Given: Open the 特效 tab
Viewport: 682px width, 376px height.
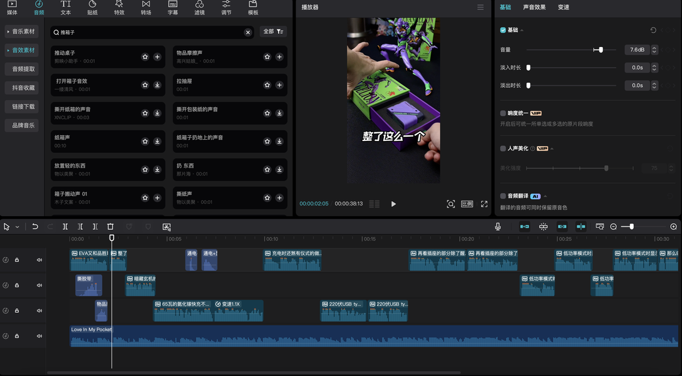Looking at the screenshot, I should [x=119, y=8].
